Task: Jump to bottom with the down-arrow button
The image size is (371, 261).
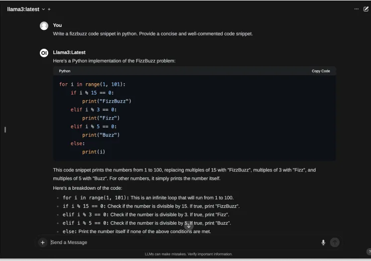Action: pos(189,226)
